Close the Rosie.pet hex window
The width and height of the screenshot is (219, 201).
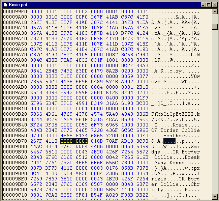point(214,4)
